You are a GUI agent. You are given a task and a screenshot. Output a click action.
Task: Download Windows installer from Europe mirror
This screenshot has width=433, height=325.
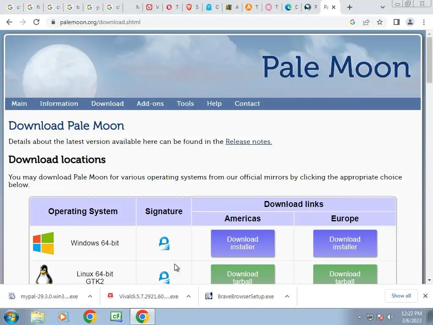(345, 243)
